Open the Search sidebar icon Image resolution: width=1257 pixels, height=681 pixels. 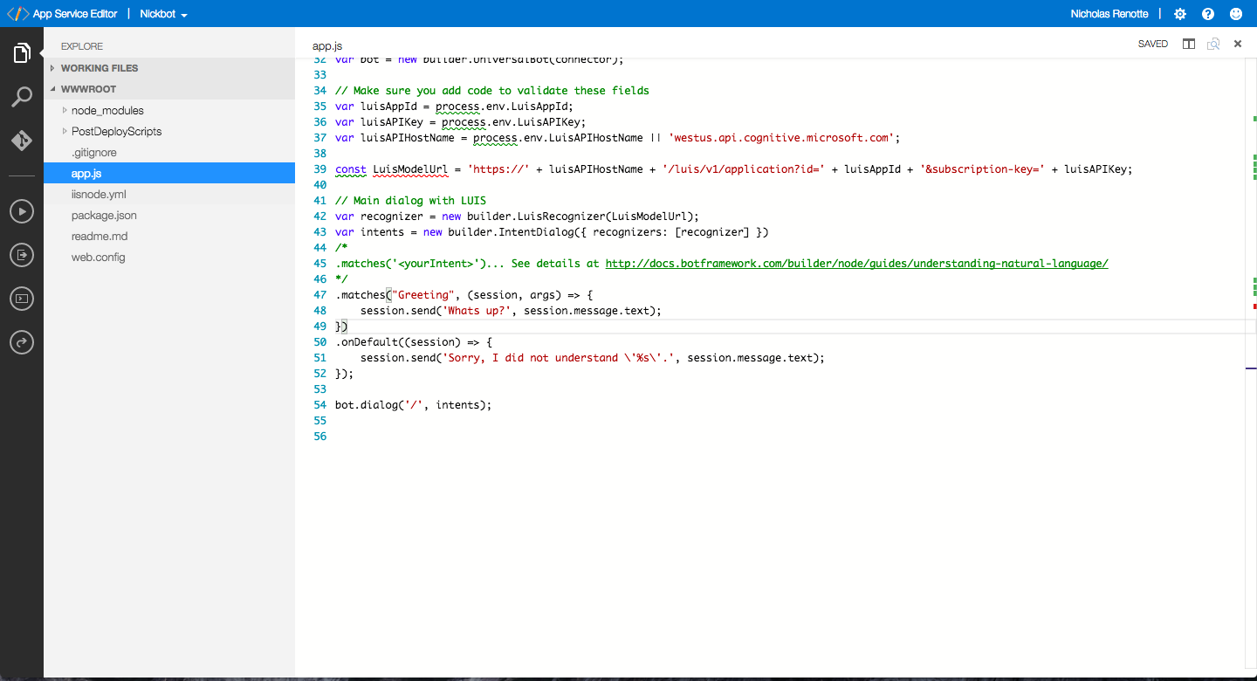coord(22,97)
